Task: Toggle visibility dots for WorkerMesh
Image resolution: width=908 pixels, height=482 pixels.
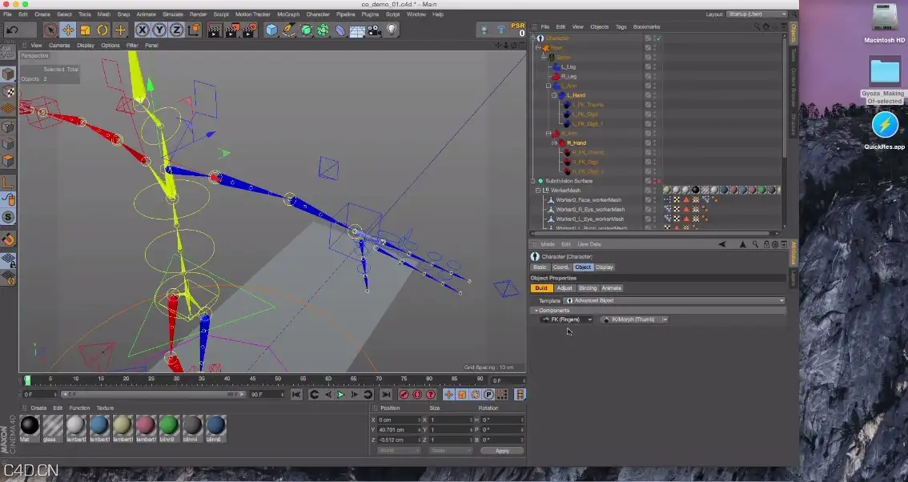Action: click(655, 190)
